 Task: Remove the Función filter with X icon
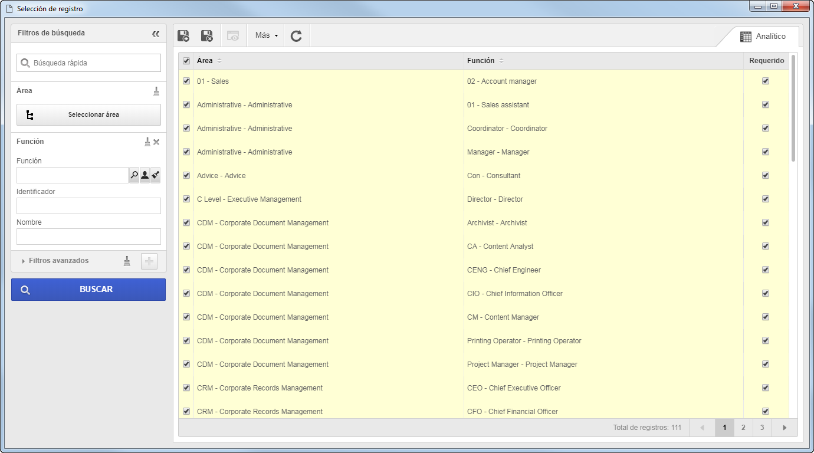coord(156,142)
